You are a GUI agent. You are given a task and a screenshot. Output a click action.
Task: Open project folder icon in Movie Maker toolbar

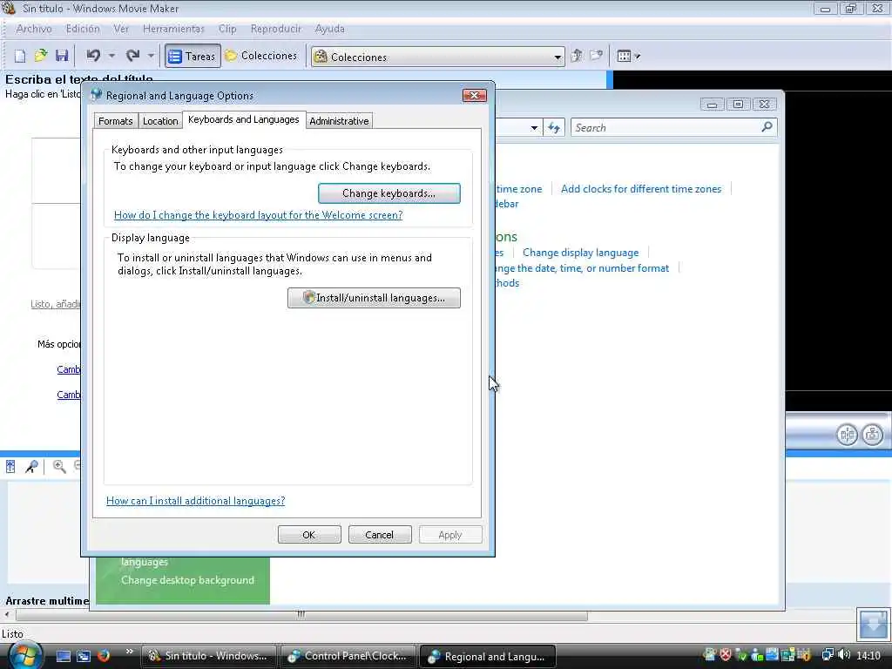coord(41,56)
